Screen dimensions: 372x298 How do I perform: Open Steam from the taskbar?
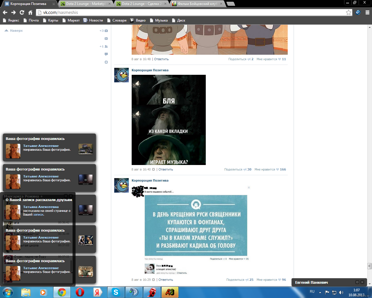coord(134,292)
